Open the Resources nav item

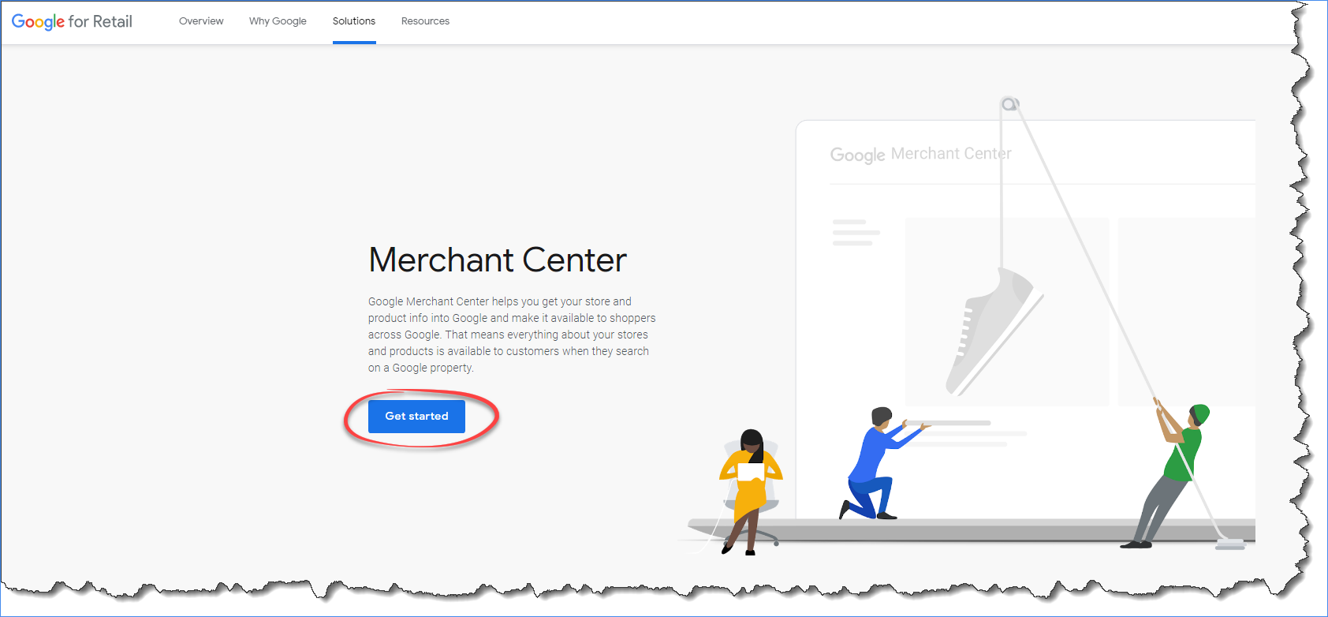click(425, 21)
